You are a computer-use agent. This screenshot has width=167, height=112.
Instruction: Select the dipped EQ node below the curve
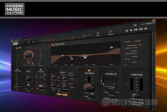[x=72, y=59]
